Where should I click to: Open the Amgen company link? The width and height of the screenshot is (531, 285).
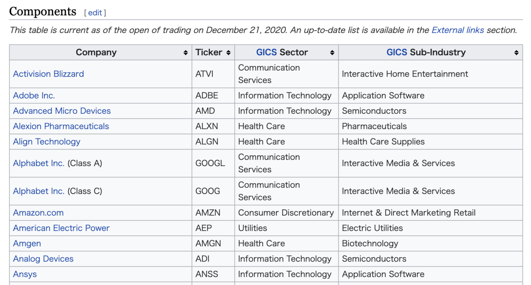[x=27, y=244]
